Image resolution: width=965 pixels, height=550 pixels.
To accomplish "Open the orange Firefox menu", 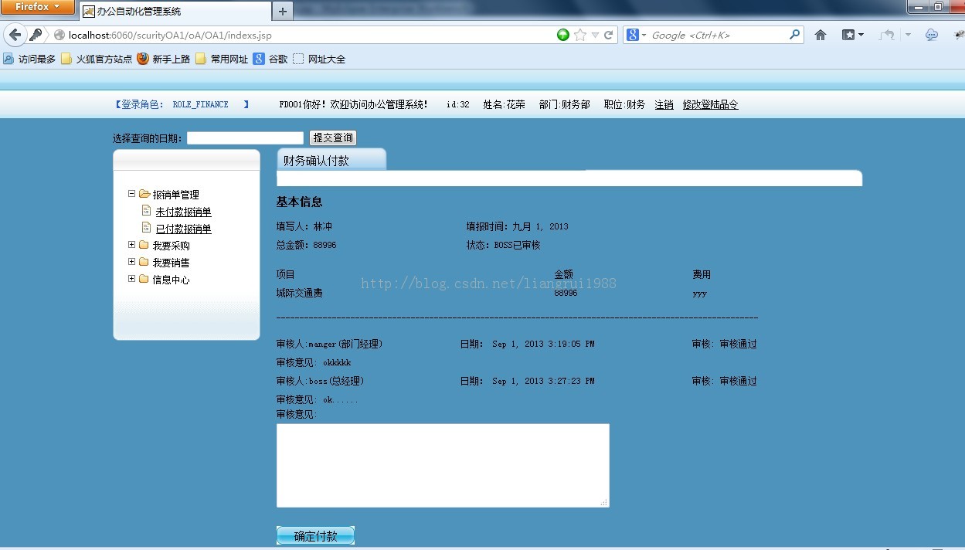I will pos(37,7).
